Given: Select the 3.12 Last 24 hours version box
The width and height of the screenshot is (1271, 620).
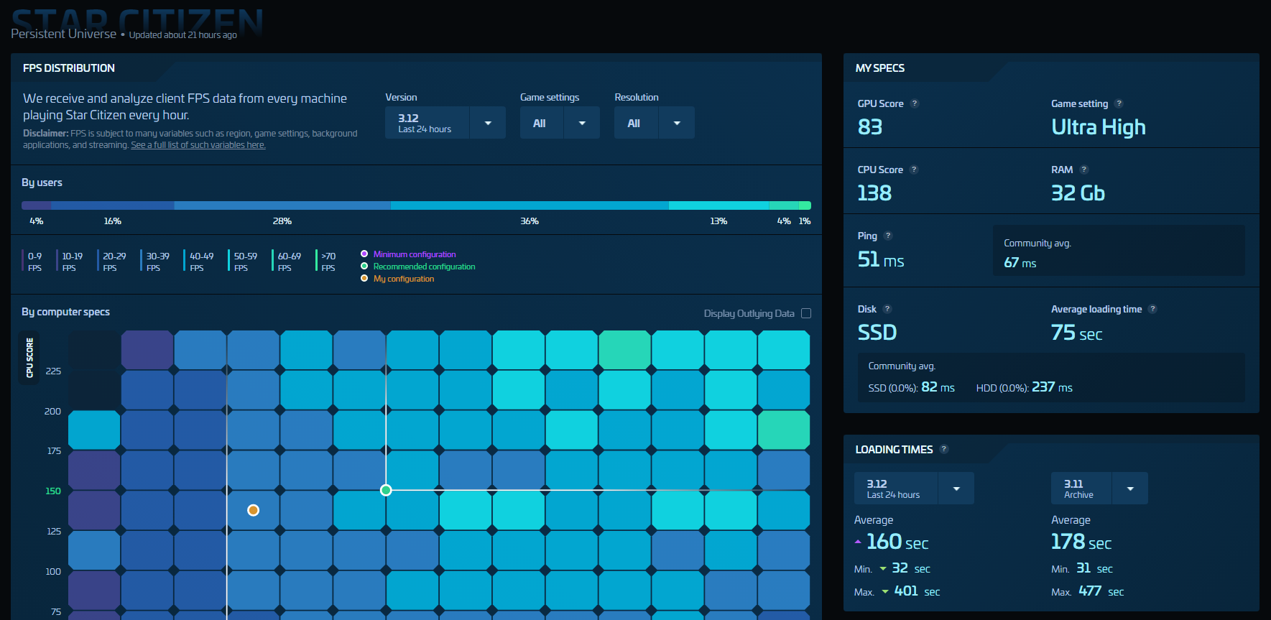Looking at the screenshot, I should point(427,123).
